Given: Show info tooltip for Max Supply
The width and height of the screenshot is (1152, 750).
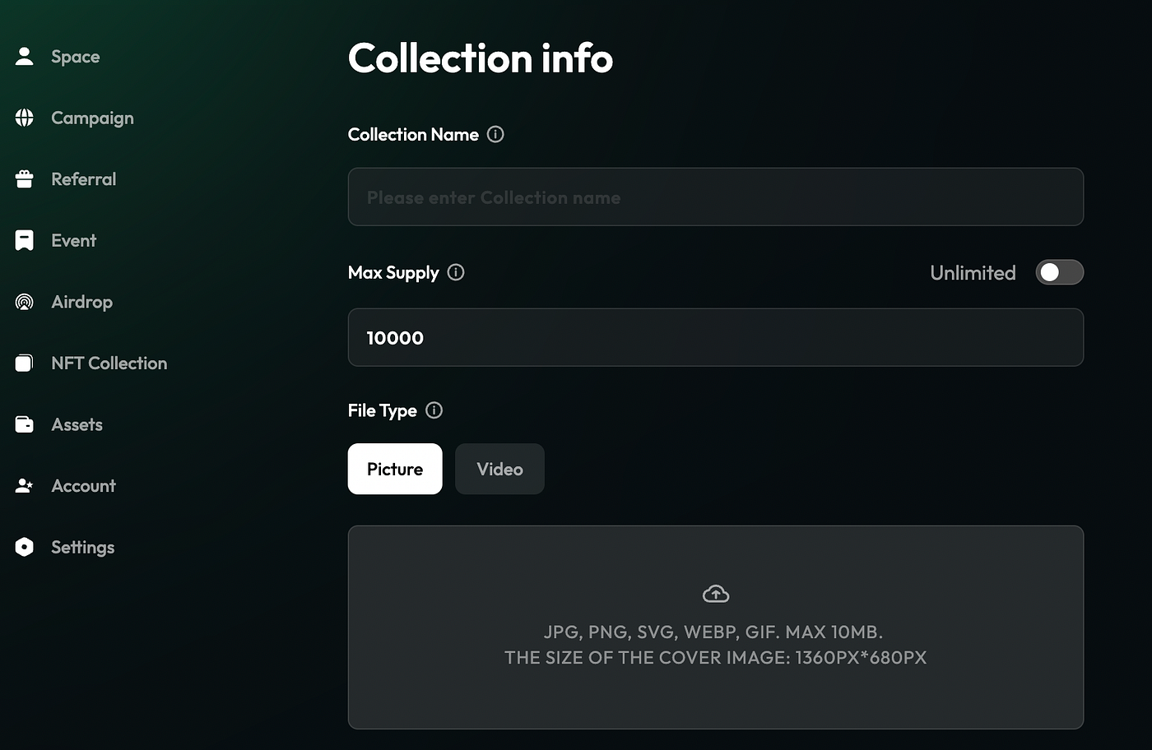Looking at the screenshot, I should point(456,272).
